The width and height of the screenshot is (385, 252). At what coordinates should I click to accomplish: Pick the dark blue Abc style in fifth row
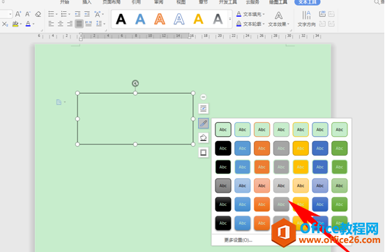(320, 205)
